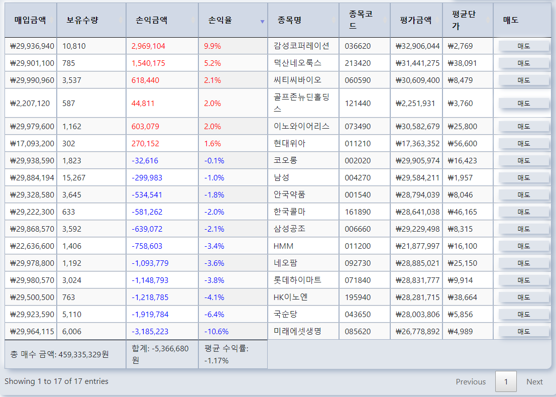
Task: Sell 현대위아 with its 매도 button
Action: coord(524,143)
